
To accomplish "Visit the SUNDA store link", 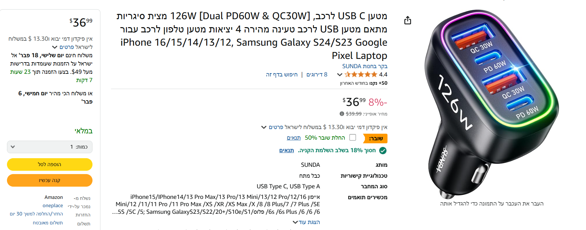I will coord(365,66).
